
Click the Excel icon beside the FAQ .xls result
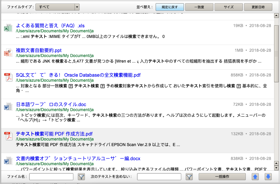click(x=8, y=29)
